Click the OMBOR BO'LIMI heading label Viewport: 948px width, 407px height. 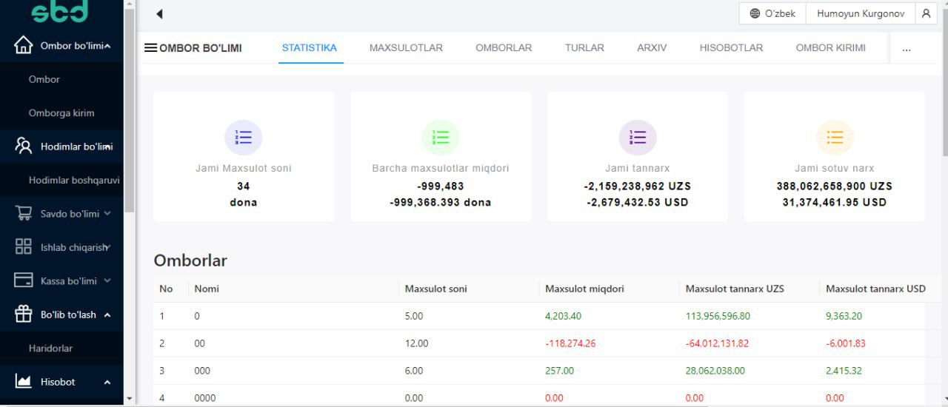(201, 48)
